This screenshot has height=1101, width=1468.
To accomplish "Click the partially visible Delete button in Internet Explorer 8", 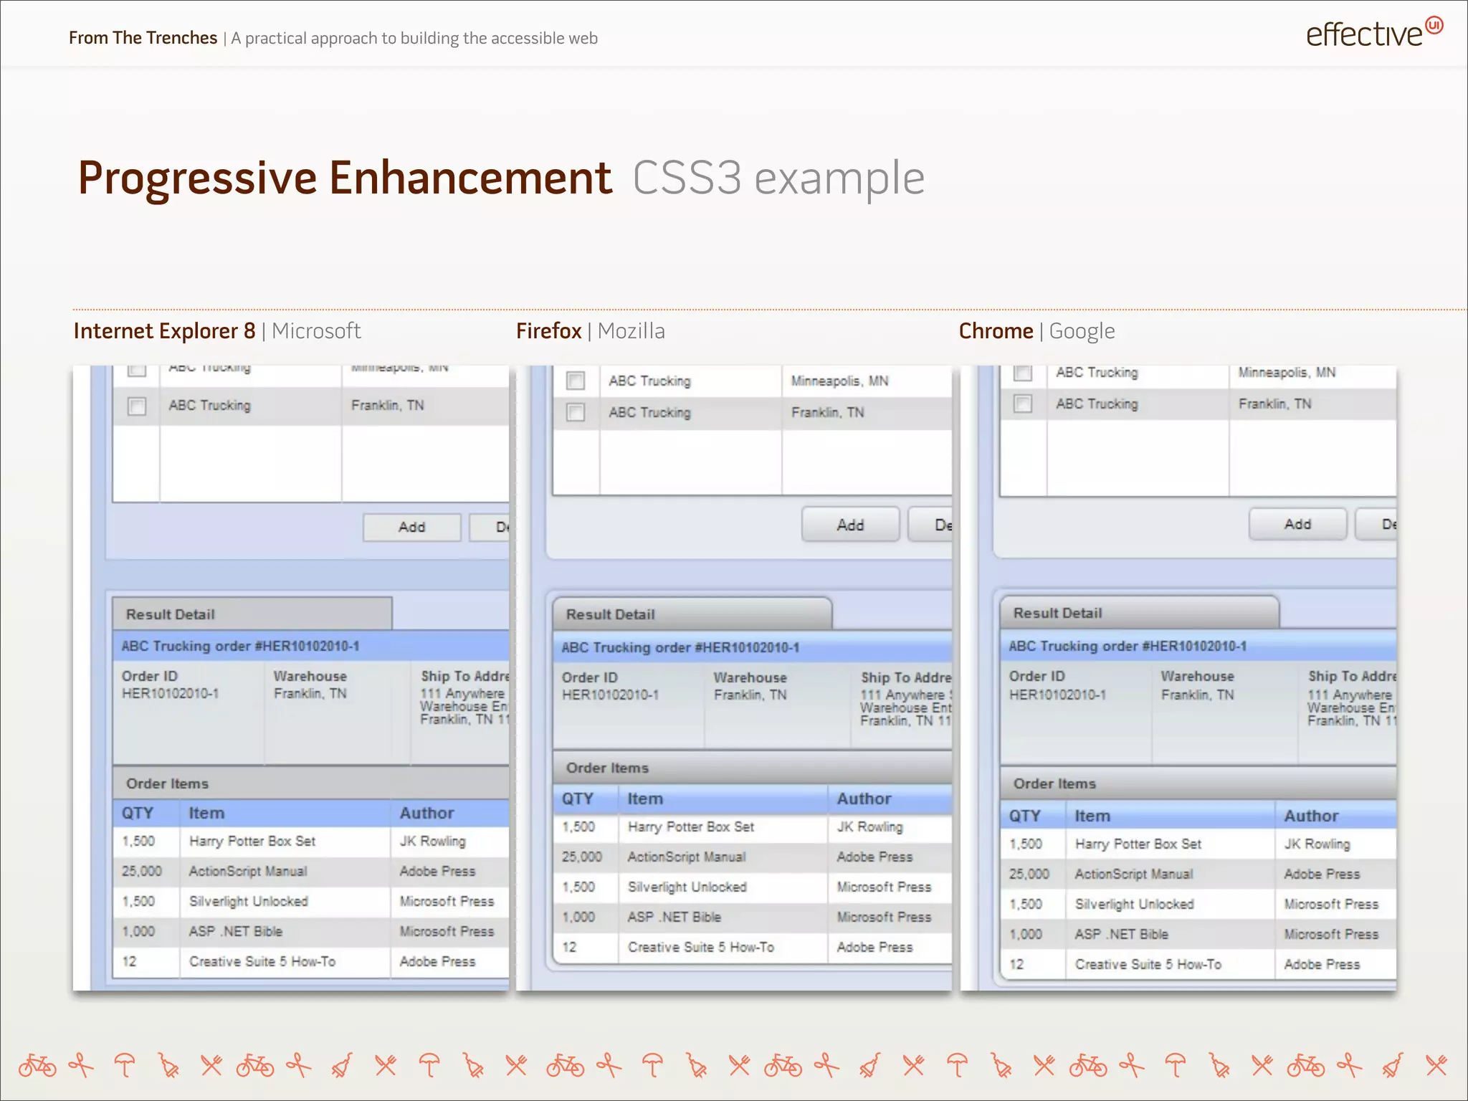I will (490, 527).
